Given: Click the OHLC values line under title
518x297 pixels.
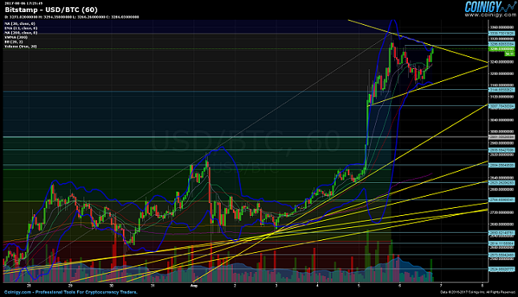Looking at the screenshot, I should [x=71, y=17].
